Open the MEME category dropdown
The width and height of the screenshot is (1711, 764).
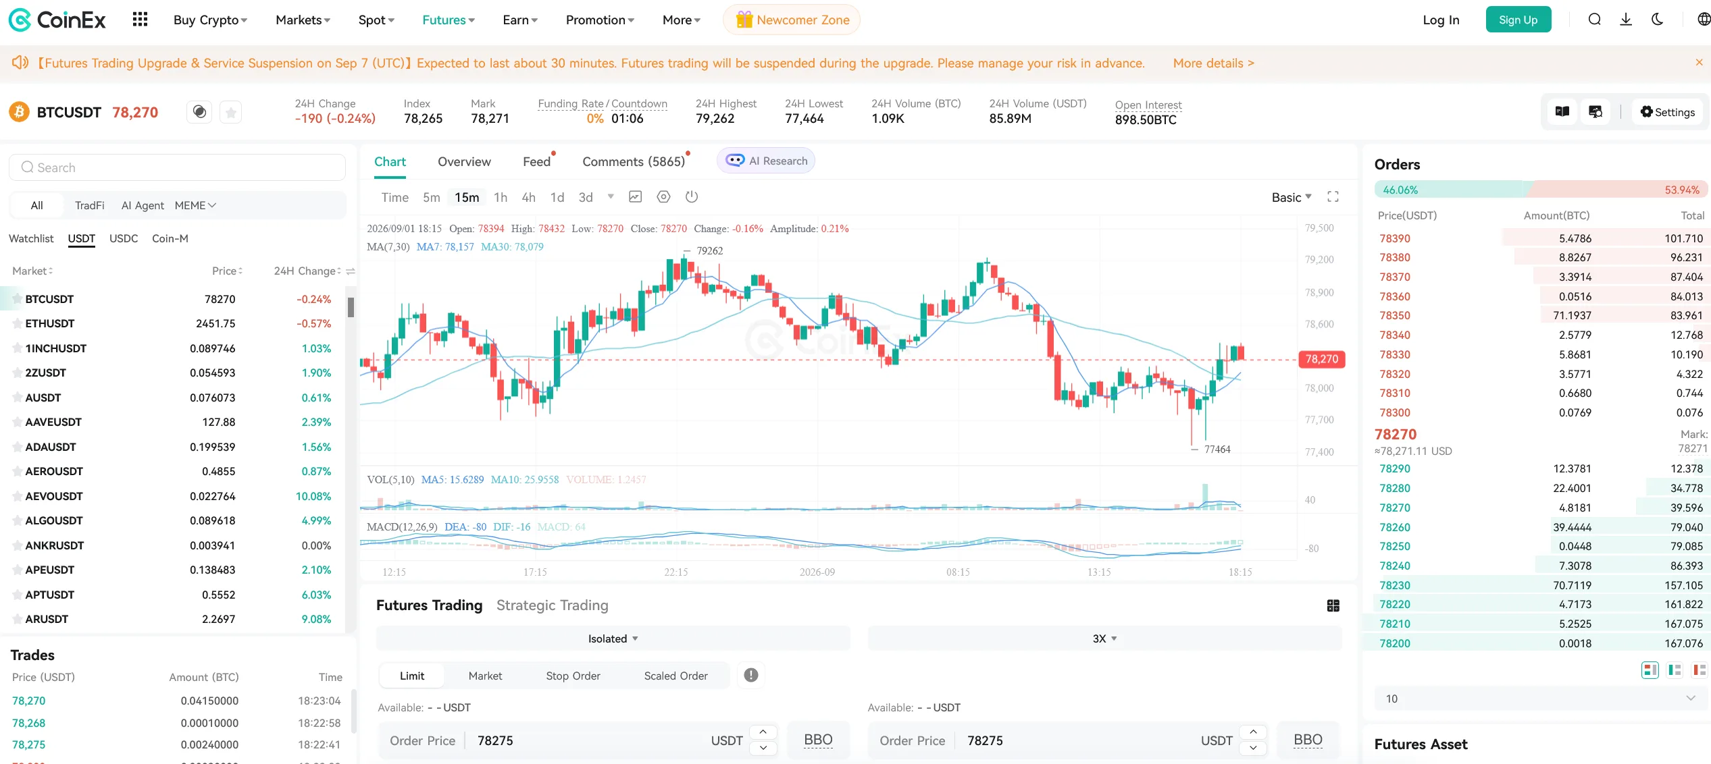(195, 205)
